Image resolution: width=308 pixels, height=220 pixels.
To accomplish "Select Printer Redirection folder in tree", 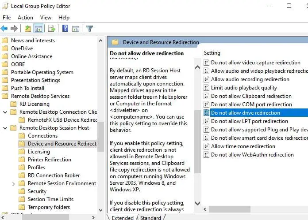I will (49, 160).
